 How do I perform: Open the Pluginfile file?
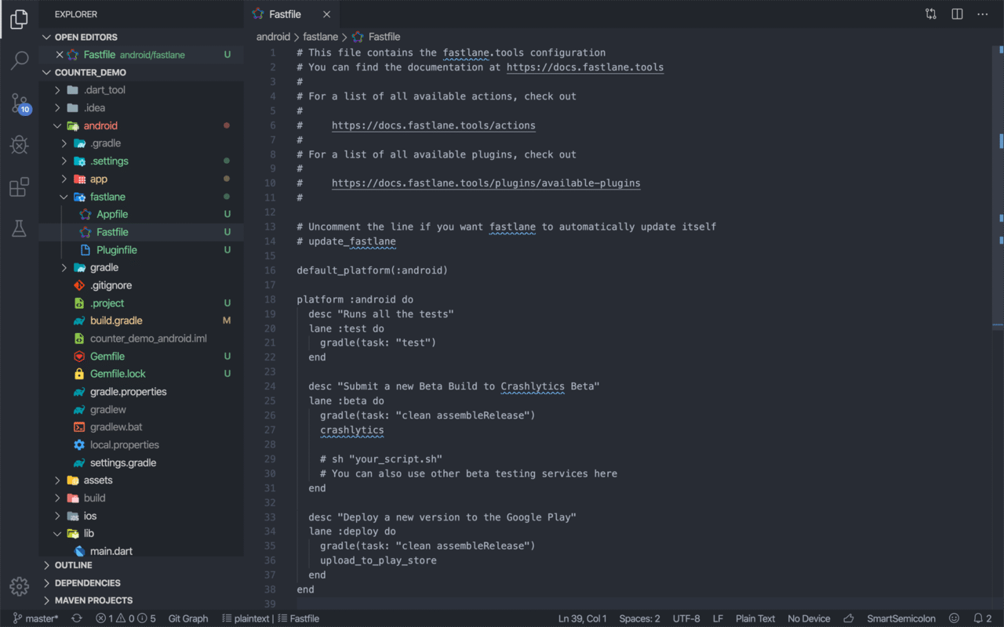click(141, 250)
